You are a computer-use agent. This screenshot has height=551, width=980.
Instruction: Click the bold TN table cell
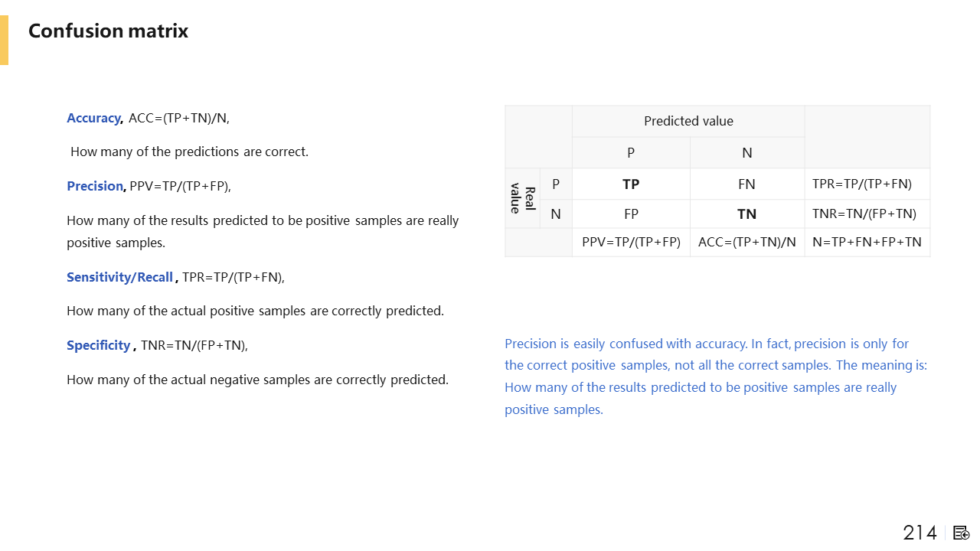tap(746, 214)
